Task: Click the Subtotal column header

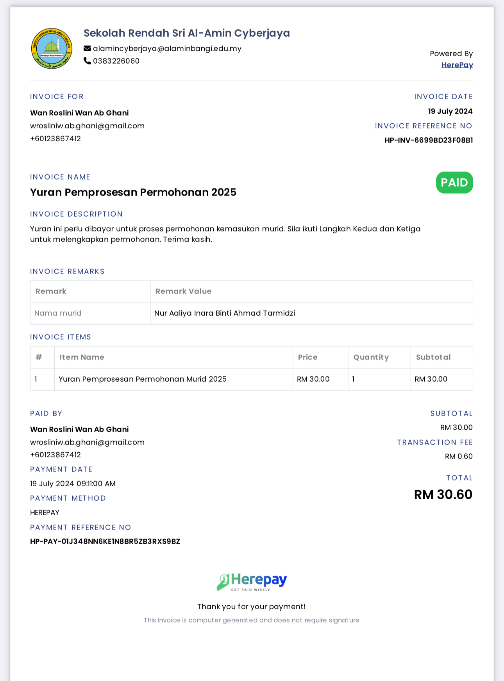Action: point(433,357)
